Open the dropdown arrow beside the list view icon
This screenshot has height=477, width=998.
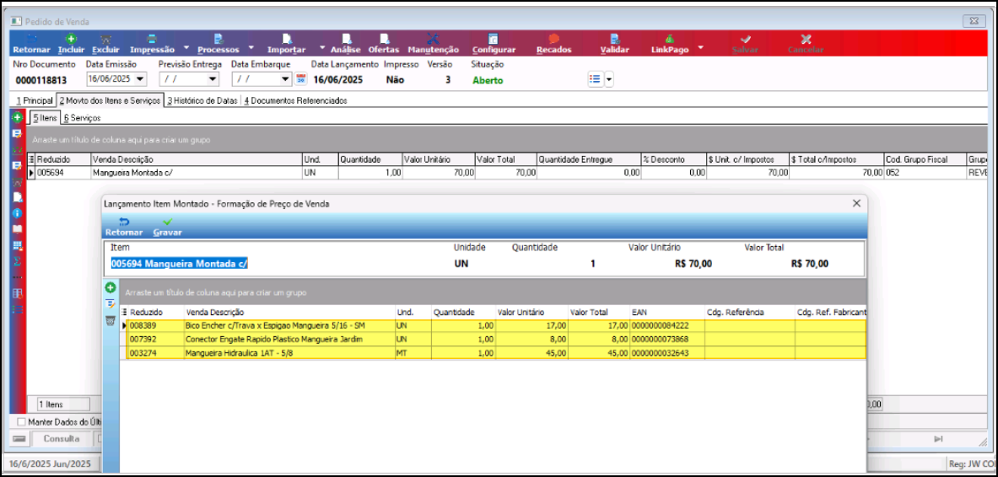coord(609,79)
